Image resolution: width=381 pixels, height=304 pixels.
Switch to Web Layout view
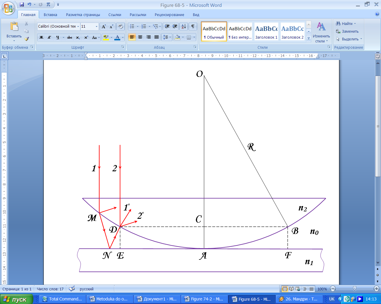(x=298, y=289)
